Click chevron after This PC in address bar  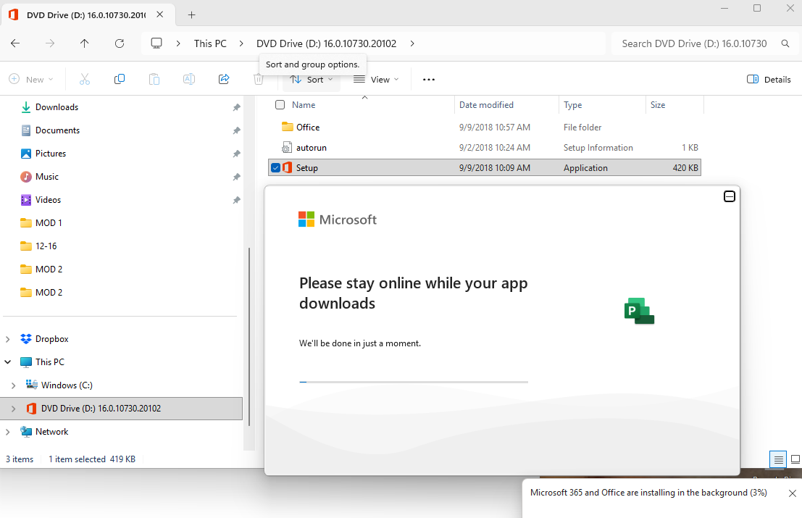point(241,43)
